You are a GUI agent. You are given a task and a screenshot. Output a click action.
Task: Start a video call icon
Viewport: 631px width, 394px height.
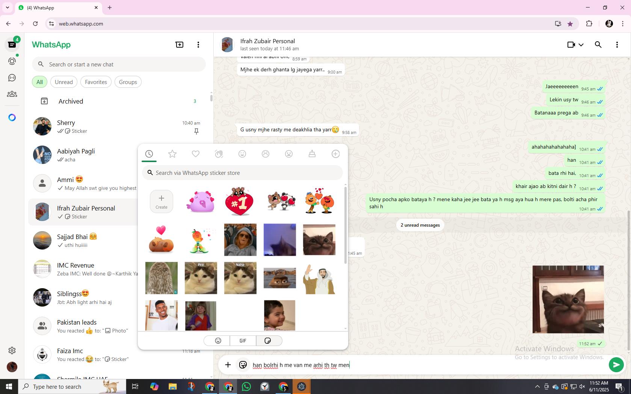click(571, 45)
